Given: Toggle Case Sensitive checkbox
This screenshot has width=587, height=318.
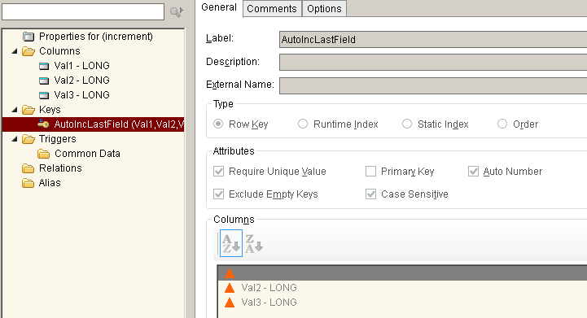Looking at the screenshot, I should (370, 194).
